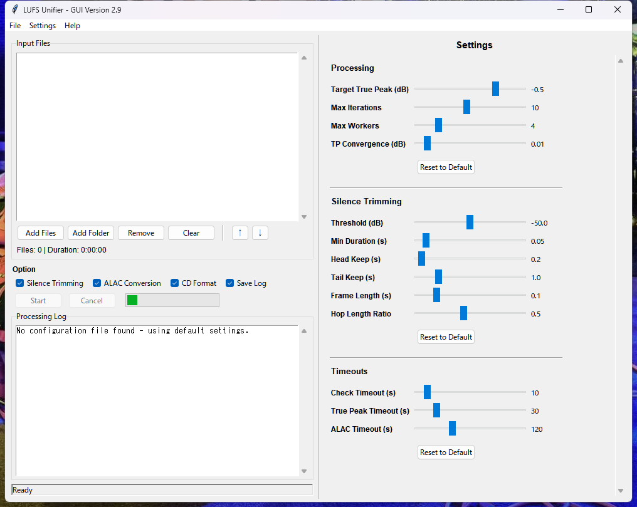
Task: Click the move up arrow button
Action: click(x=240, y=233)
